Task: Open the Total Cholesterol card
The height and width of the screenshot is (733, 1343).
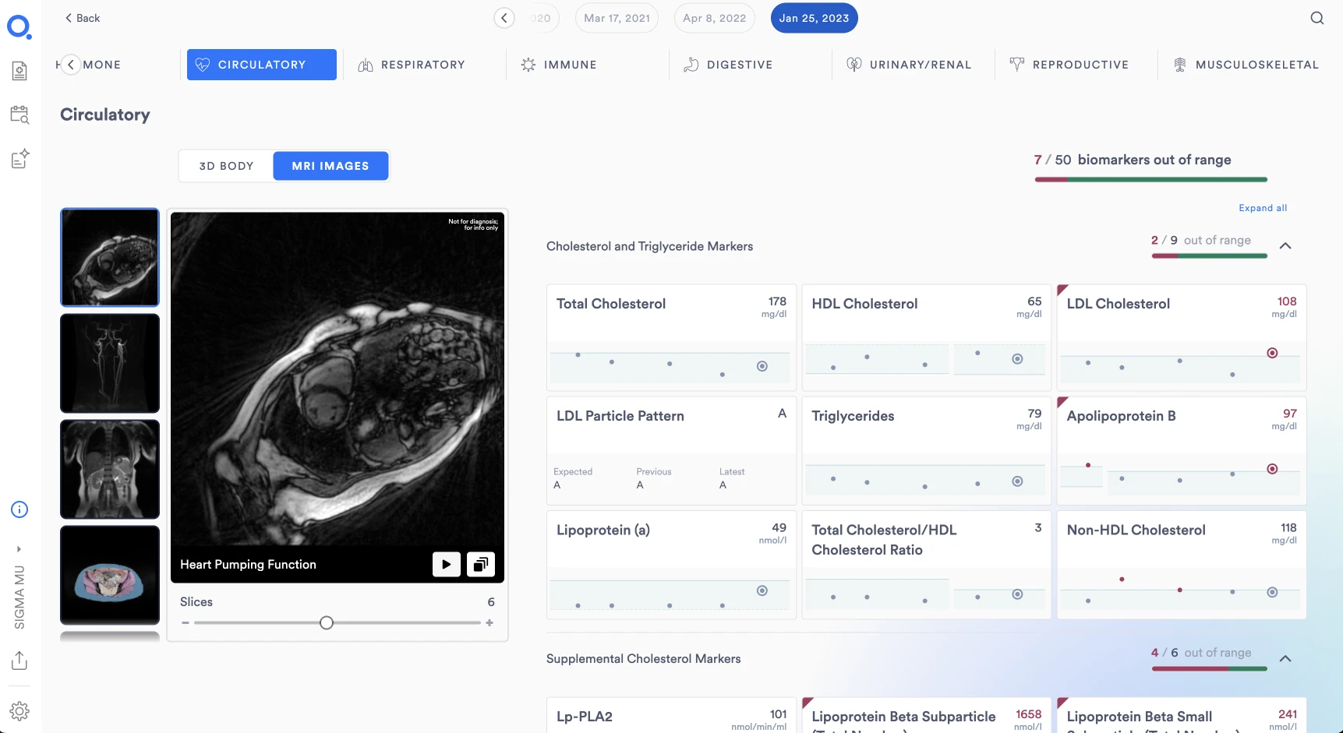Action: 671,337
